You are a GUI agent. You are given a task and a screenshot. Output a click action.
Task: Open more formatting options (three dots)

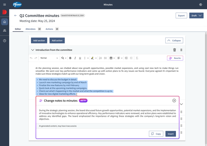click(x=85, y=58)
